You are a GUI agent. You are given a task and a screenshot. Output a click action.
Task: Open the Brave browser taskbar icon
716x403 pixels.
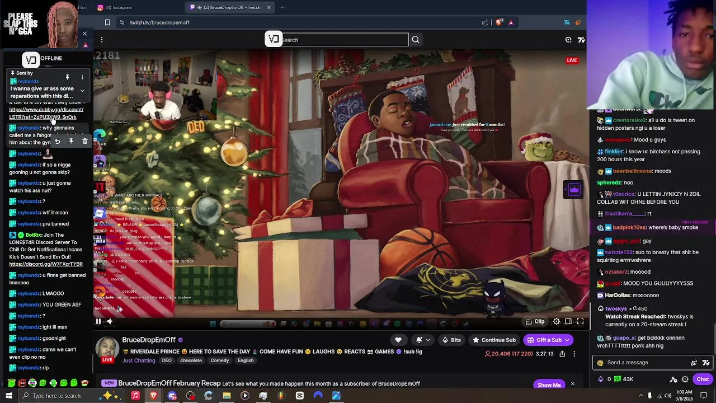point(153,396)
